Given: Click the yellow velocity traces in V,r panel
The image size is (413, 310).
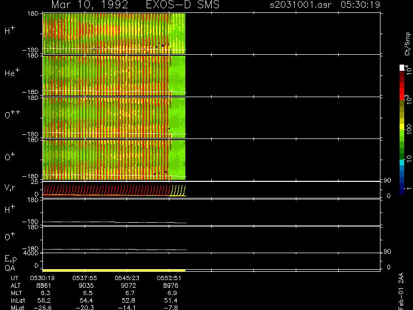Looking at the screenshot, I should (x=178, y=191).
